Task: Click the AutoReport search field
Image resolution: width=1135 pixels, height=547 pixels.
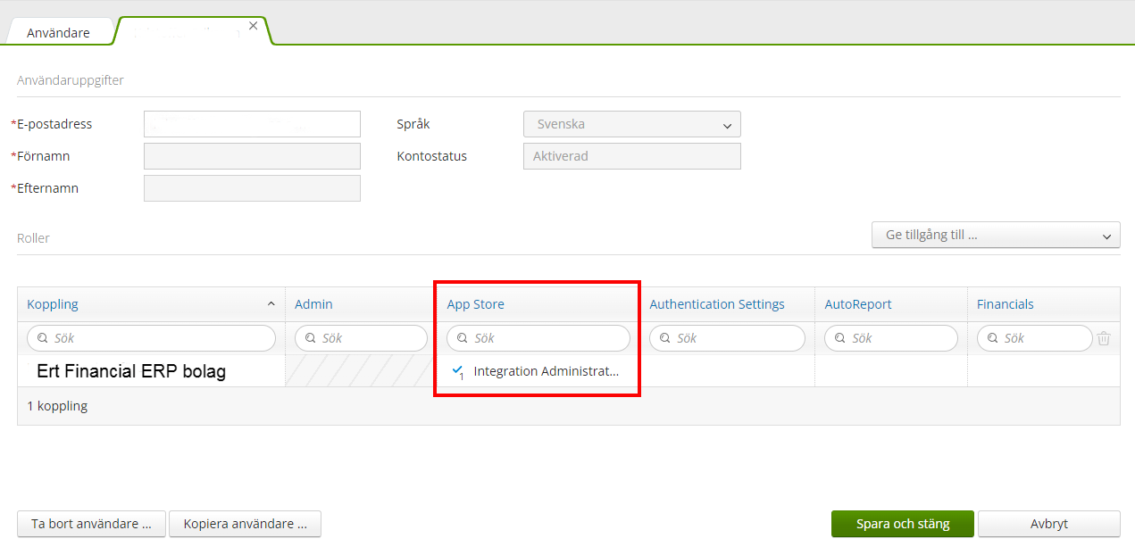Action: point(891,338)
